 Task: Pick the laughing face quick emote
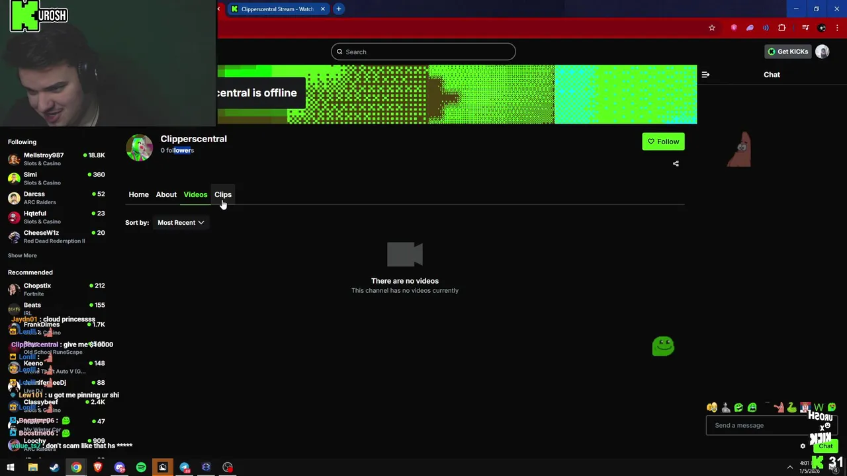tap(712, 408)
